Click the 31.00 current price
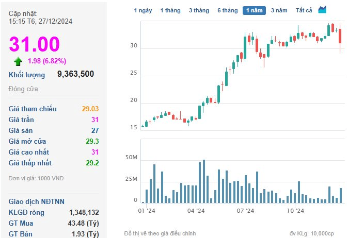The image size is (348, 238). 35,44
